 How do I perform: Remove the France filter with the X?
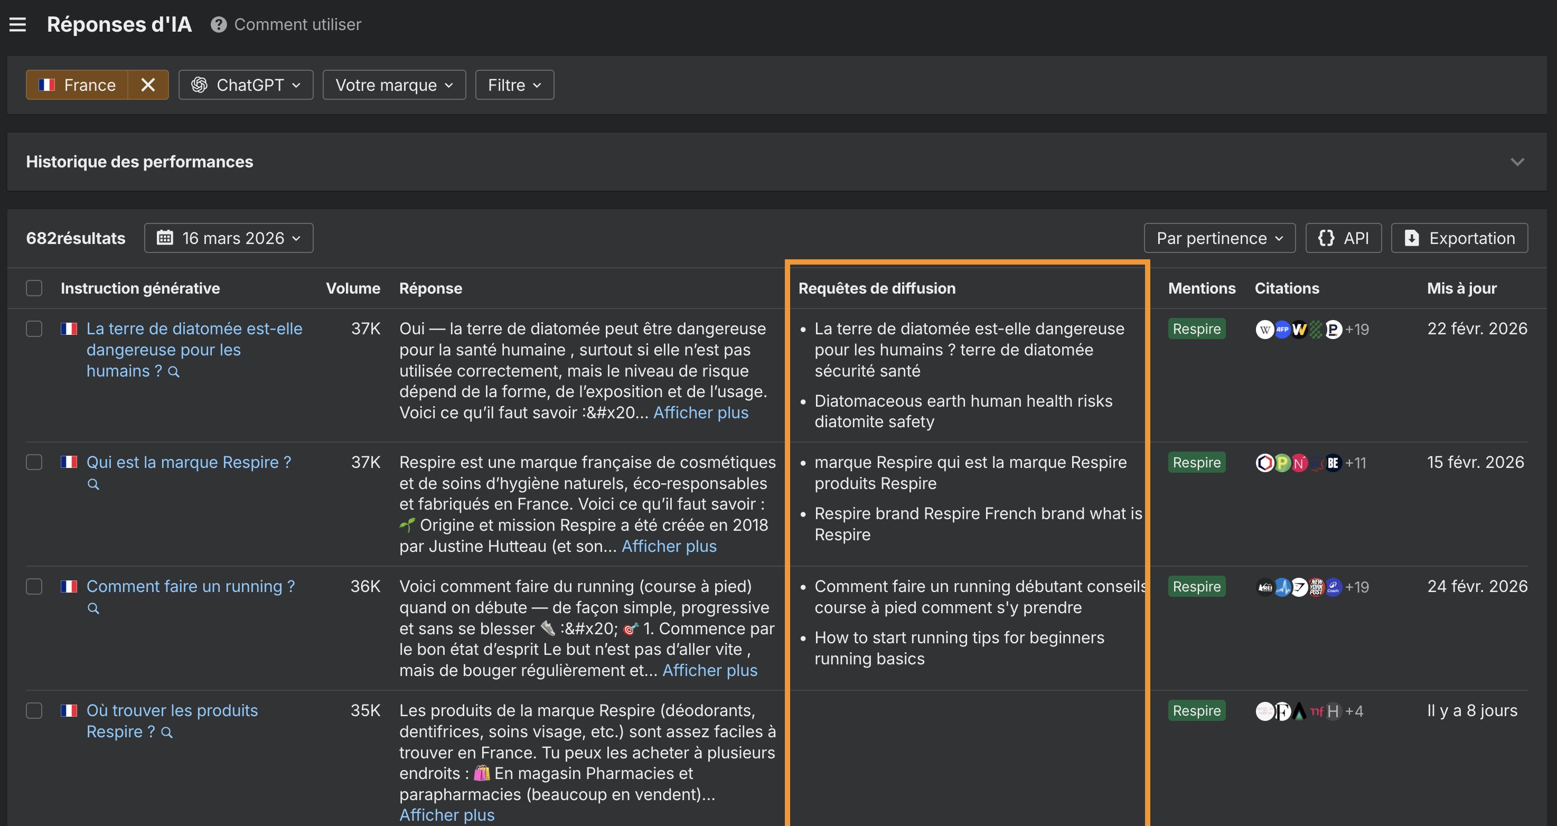click(148, 85)
